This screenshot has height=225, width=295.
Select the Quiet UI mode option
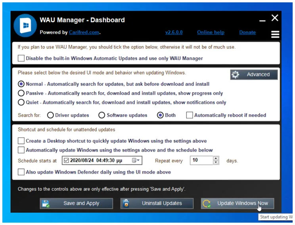(21, 102)
